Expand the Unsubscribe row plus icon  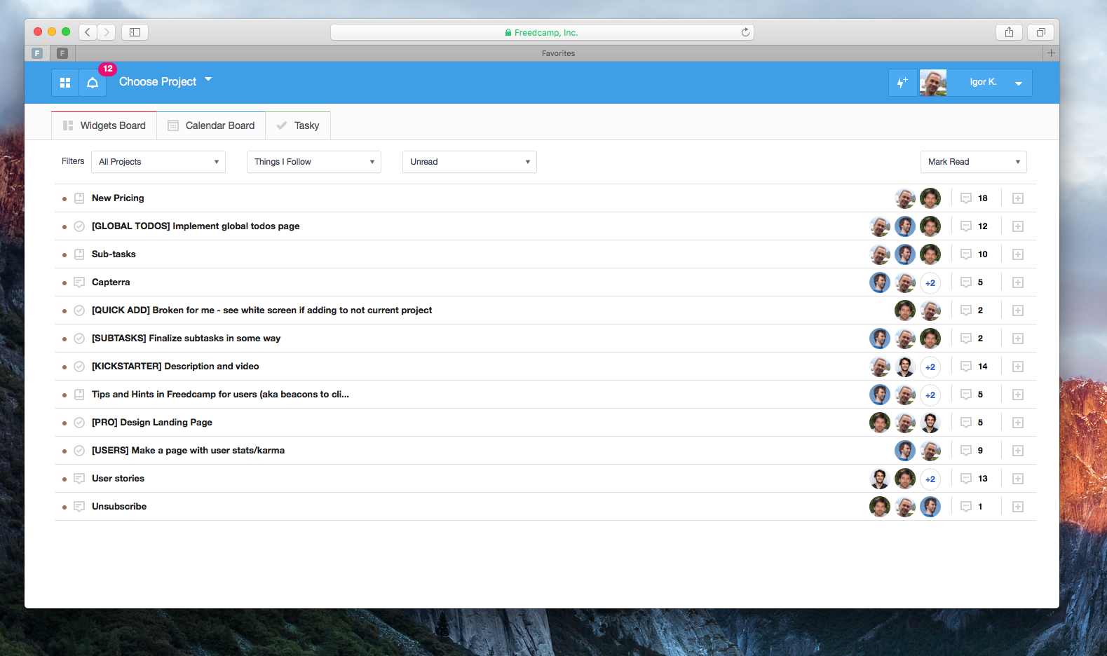[1018, 507]
